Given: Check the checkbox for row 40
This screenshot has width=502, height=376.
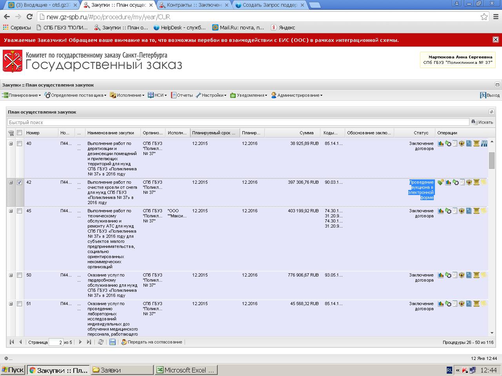Looking at the screenshot, I should (19, 144).
